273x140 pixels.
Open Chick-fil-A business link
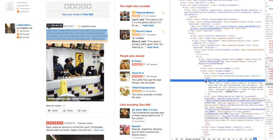(138, 73)
